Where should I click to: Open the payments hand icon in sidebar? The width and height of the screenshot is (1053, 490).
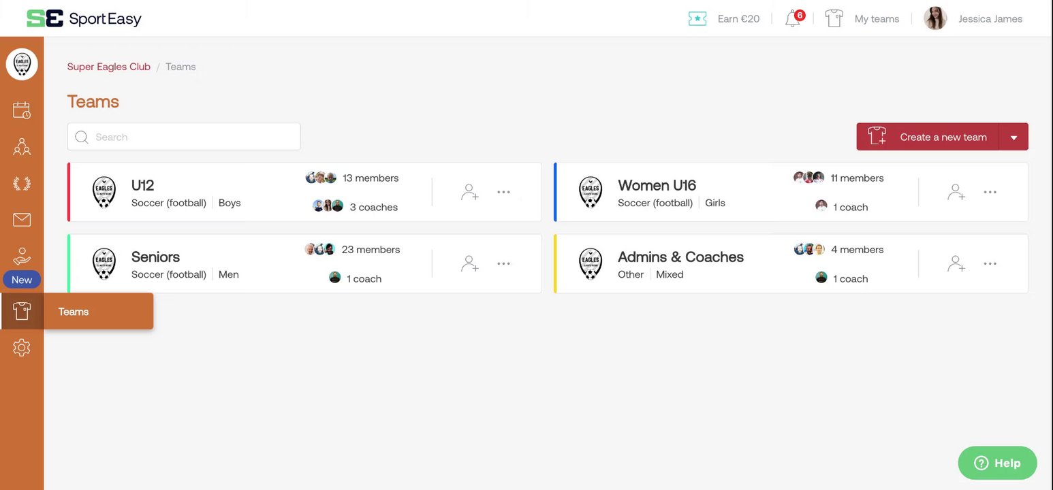coord(22,257)
